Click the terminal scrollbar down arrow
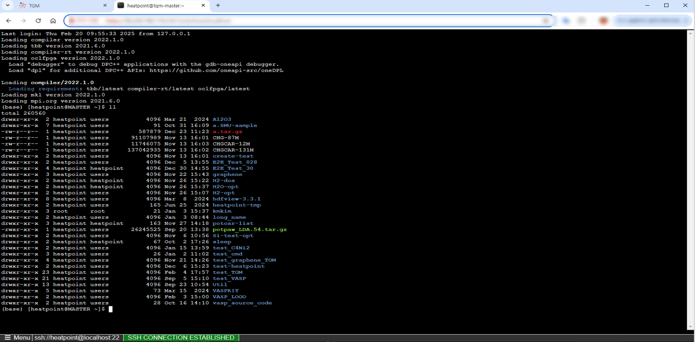The width and height of the screenshot is (695, 342). pos(690,327)
